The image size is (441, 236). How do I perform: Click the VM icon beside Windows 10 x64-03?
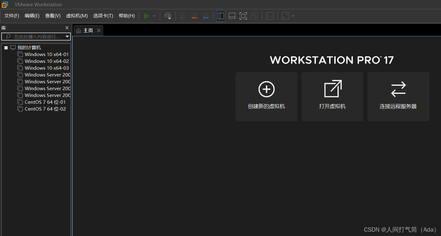point(20,68)
